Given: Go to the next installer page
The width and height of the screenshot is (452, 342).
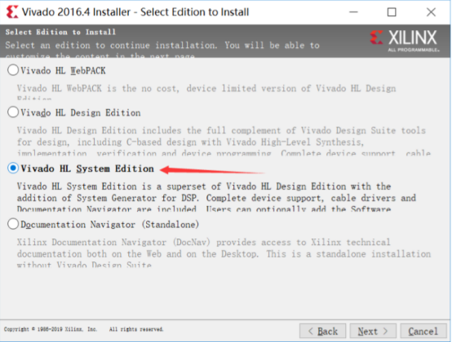Looking at the screenshot, I should click(x=373, y=331).
